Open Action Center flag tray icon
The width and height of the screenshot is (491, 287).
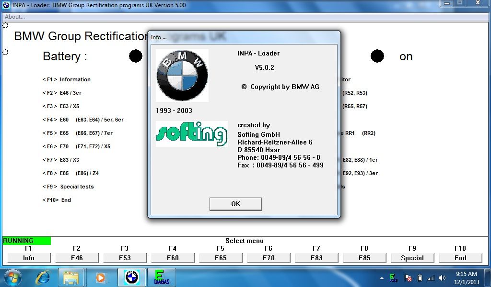[x=408, y=278]
